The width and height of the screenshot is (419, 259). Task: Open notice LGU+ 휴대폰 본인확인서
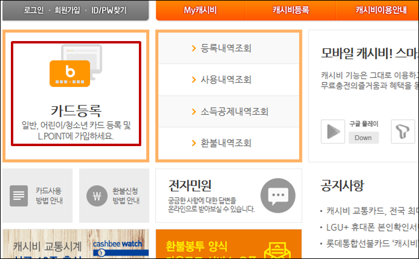373,228
